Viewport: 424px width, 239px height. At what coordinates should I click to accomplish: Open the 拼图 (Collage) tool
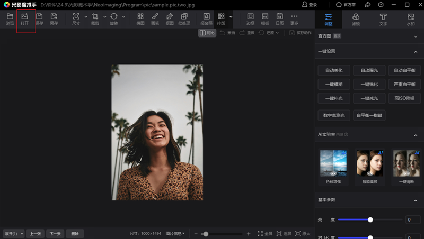tap(140, 19)
